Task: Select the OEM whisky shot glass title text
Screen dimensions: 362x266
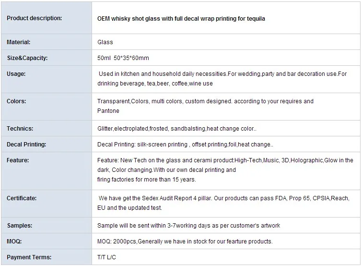Action: 181,19
